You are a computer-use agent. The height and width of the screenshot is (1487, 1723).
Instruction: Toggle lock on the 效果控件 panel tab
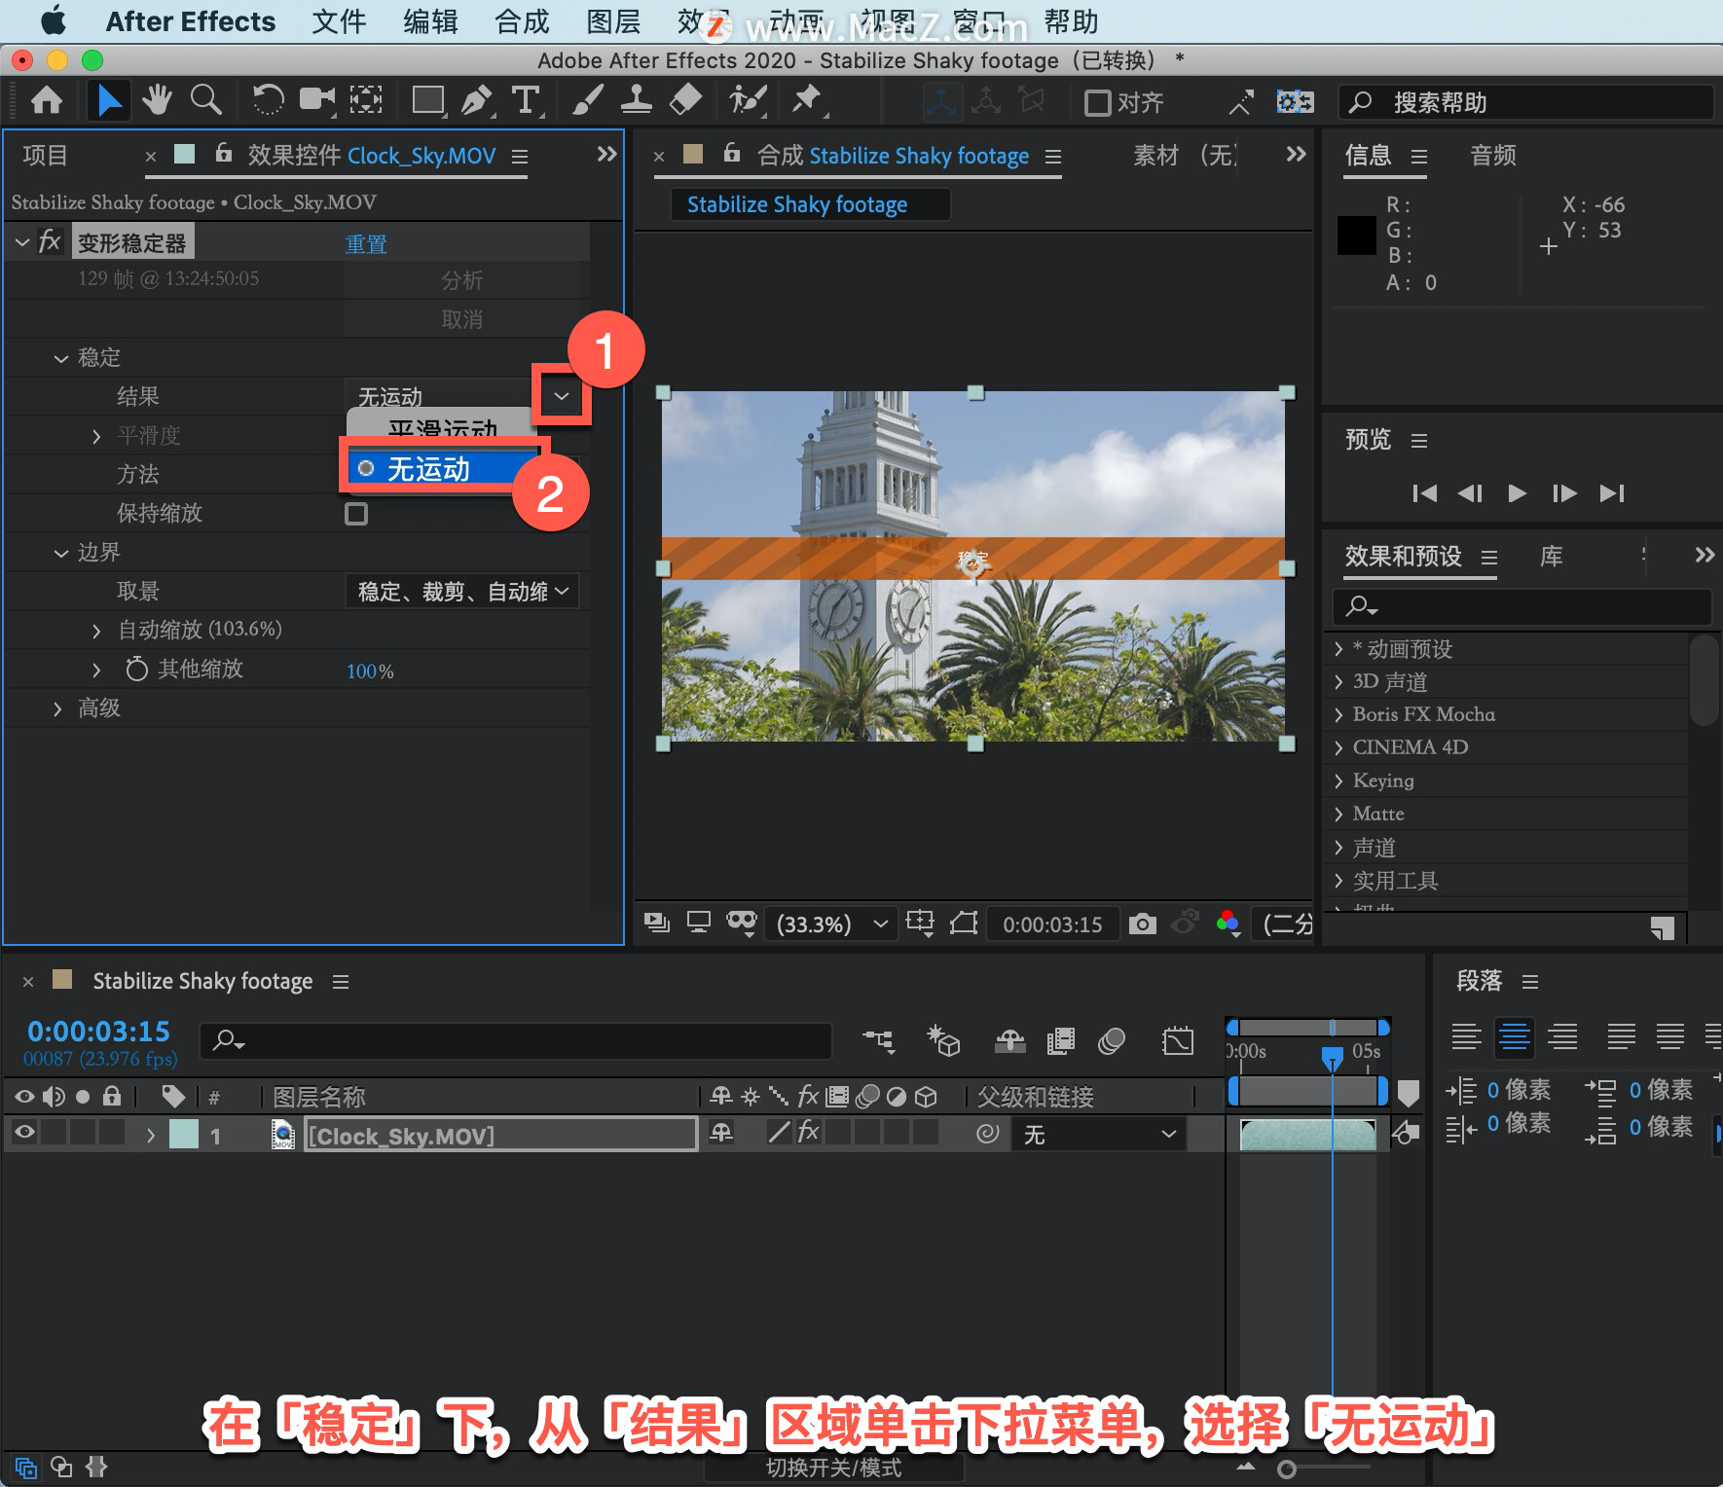[x=223, y=154]
